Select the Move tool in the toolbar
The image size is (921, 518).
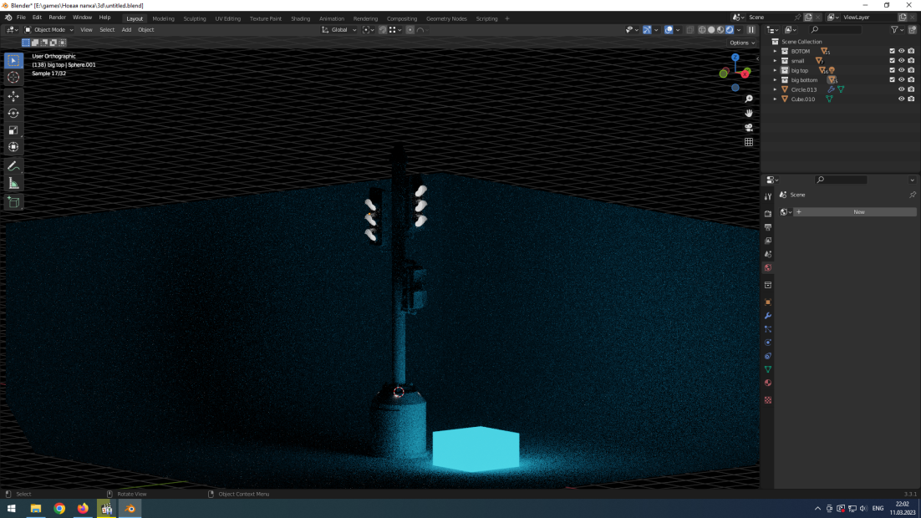(13, 96)
